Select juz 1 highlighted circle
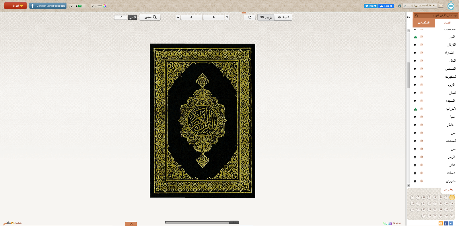This screenshot has height=226, width=459. click(x=452, y=197)
